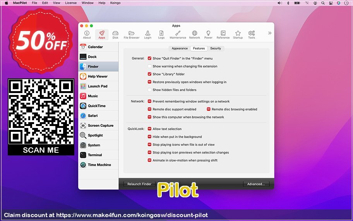Screen dimensions: 353x221
Task: Open the Window menu
Action: 87,3
